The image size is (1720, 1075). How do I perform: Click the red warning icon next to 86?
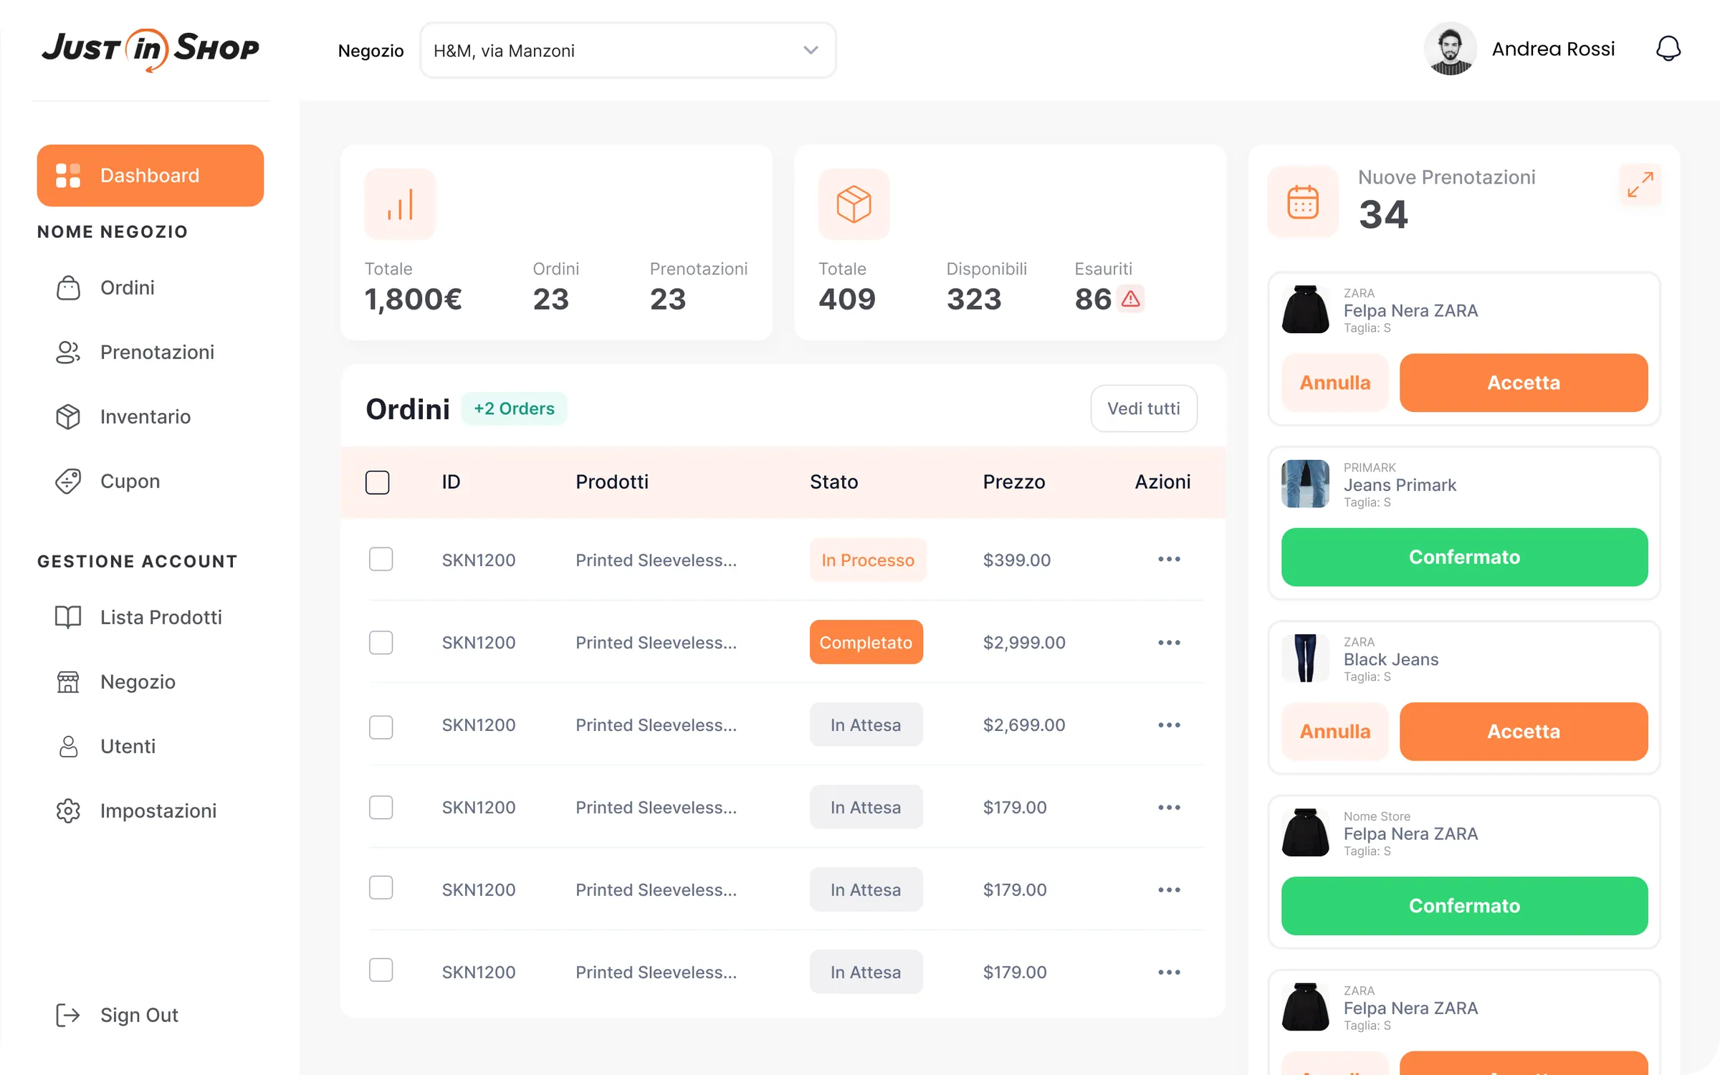[1130, 299]
